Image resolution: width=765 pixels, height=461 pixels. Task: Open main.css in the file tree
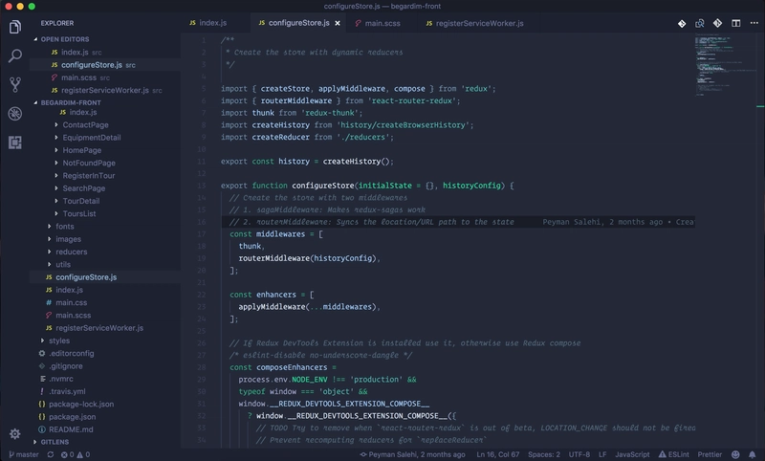coord(71,302)
